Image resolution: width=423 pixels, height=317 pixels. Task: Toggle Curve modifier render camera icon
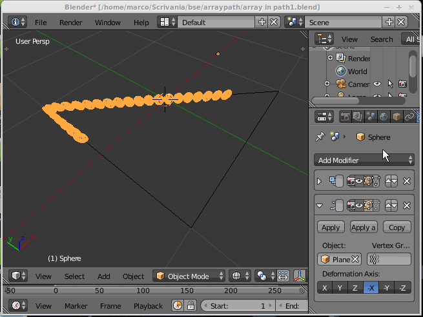[351, 206]
